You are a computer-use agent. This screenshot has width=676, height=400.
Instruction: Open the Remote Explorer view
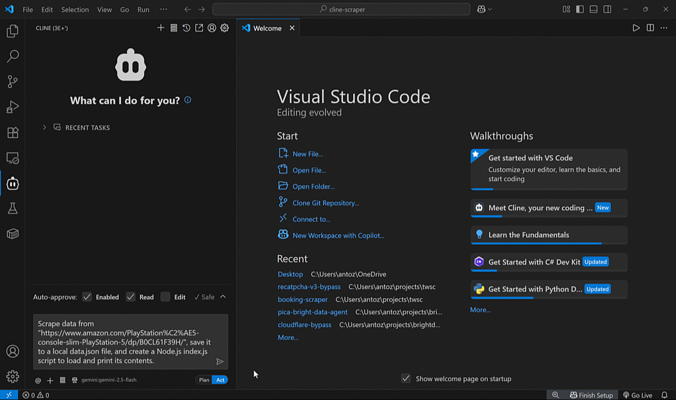pyautogui.click(x=13, y=158)
